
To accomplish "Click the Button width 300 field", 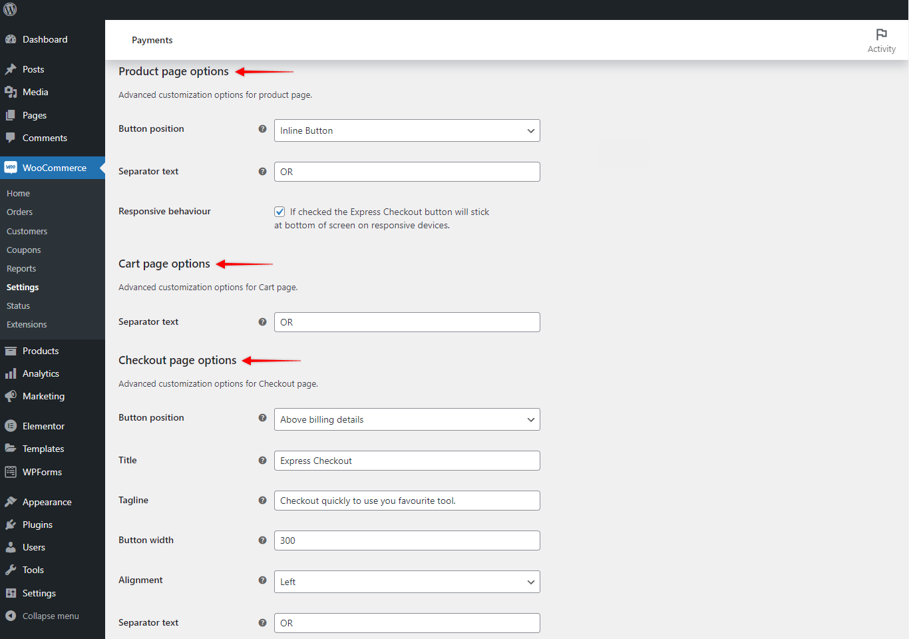I will (x=407, y=540).
